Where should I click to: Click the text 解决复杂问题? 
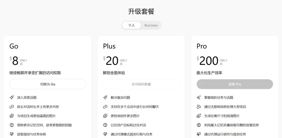coord(120,98)
